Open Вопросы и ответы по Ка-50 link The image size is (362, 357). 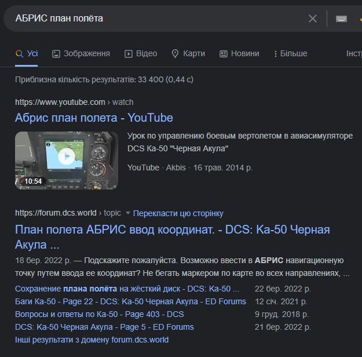tap(100, 314)
